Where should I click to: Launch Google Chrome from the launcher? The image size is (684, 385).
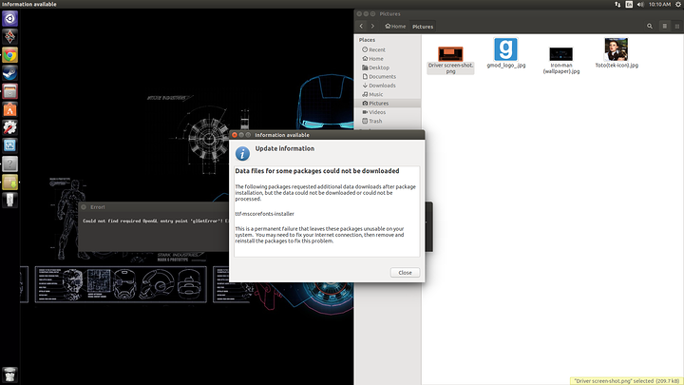[x=9, y=54]
